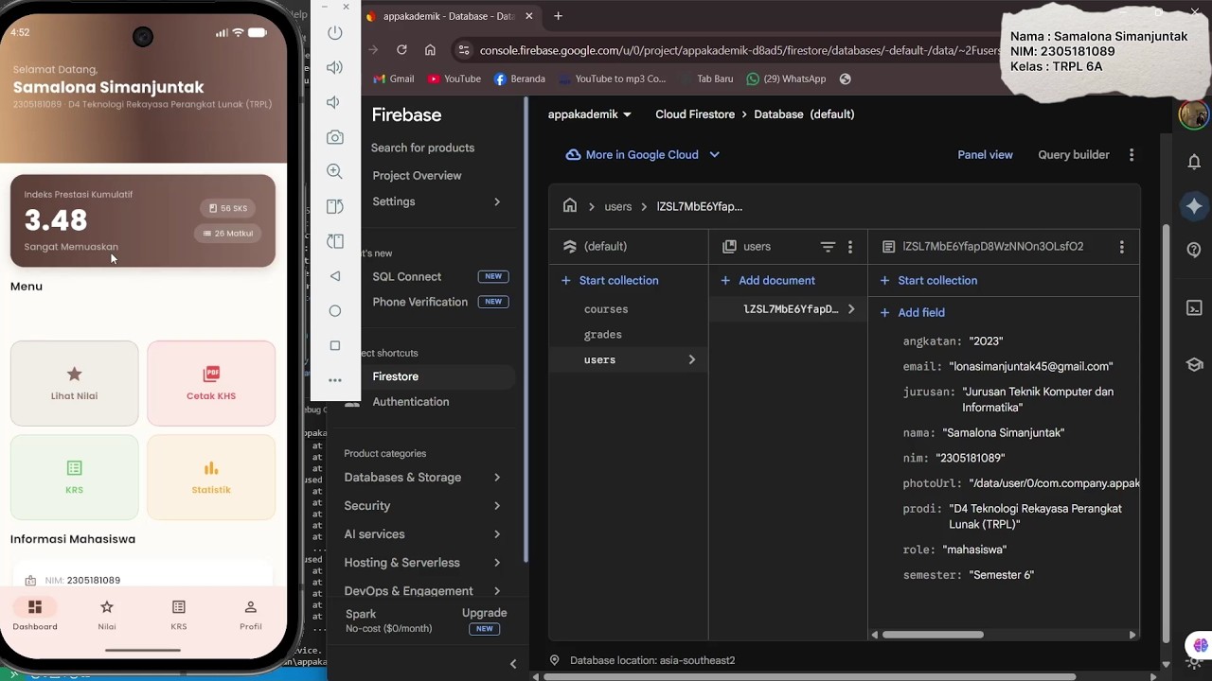Click emulator zoom magnifier icon
Image resolution: width=1212 pixels, height=681 pixels.
point(334,171)
